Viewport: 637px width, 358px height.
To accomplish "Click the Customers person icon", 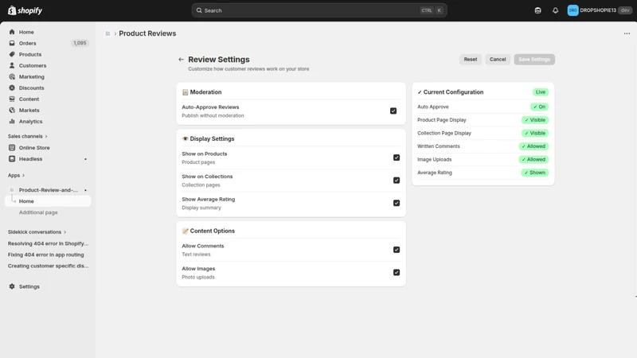I will [x=12, y=65].
